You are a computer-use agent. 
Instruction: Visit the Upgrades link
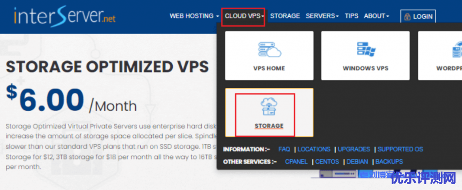(354, 149)
